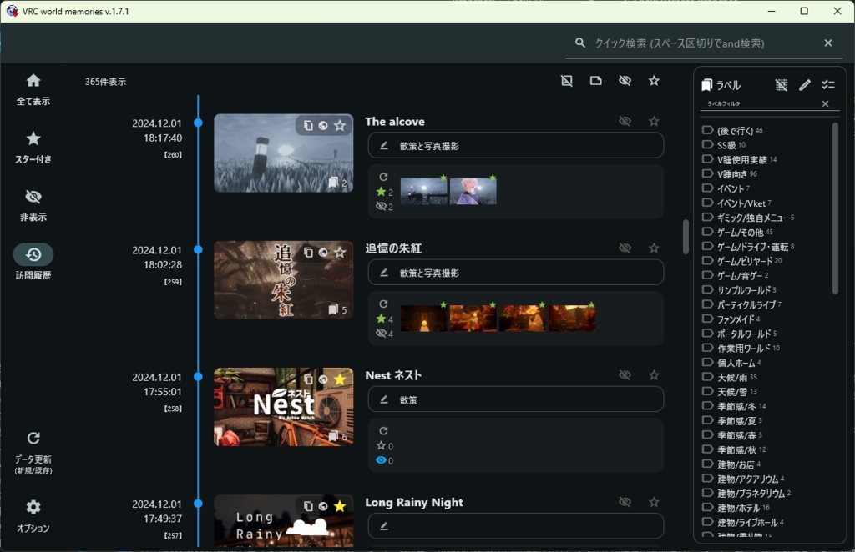Select the パーティクルライブ label

tap(742, 304)
